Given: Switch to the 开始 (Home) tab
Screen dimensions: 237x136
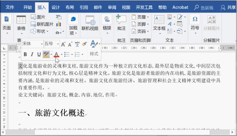Looking at the screenshot, I should [x=28, y=7].
